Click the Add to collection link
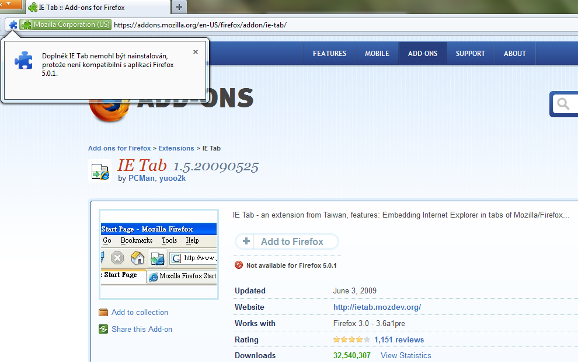Image resolution: width=578 pixels, height=364 pixels. pos(140,313)
